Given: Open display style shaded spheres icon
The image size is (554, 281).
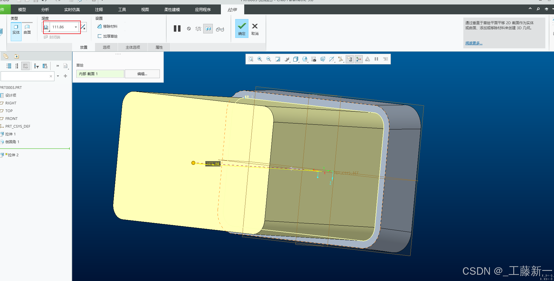Looking at the screenshot, I should (x=287, y=59).
